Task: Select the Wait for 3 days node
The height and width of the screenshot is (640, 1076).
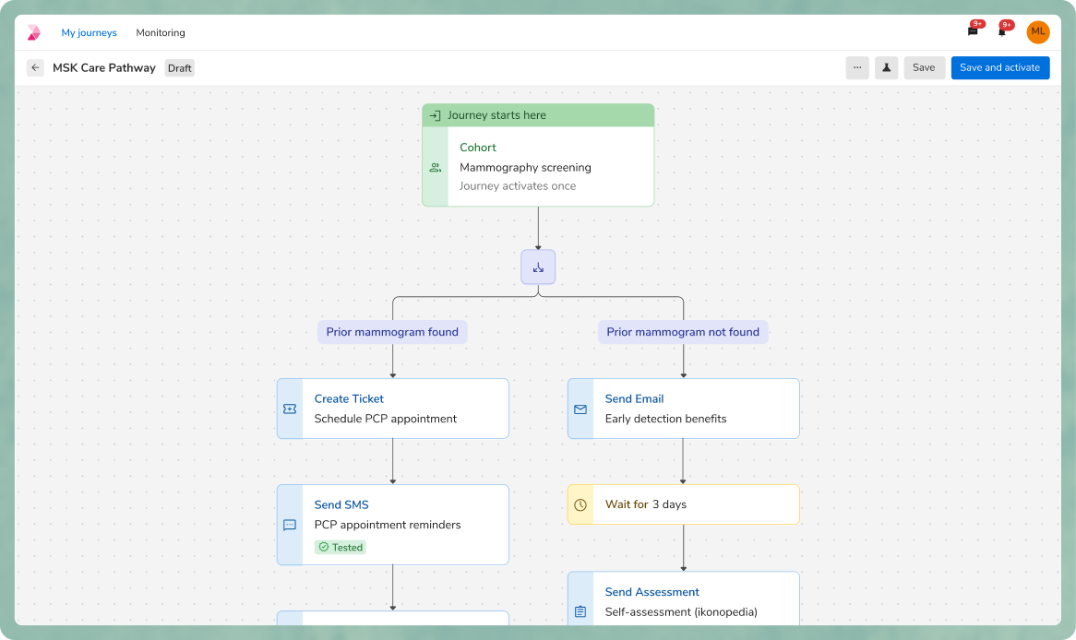Action: [x=684, y=504]
